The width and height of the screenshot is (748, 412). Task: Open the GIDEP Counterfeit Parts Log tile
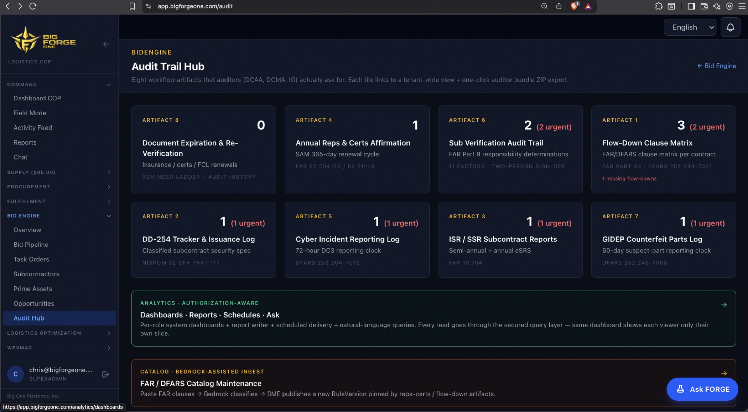663,240
